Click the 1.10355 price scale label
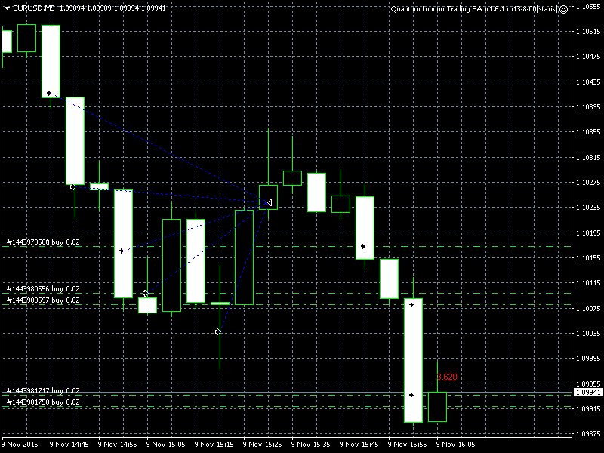 tap(588, 131)
